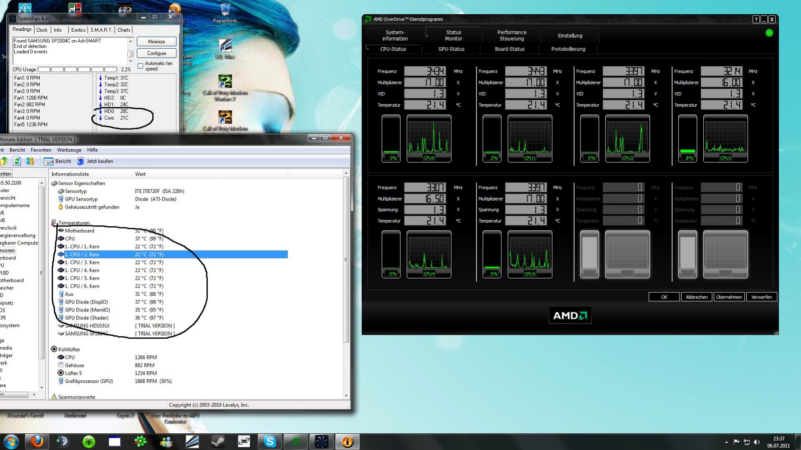The height and width of the screenshot is (450, 801).
Task: Click the volume speaker icon in the tray
Action: pyautogui.click(x=757, y=442)
